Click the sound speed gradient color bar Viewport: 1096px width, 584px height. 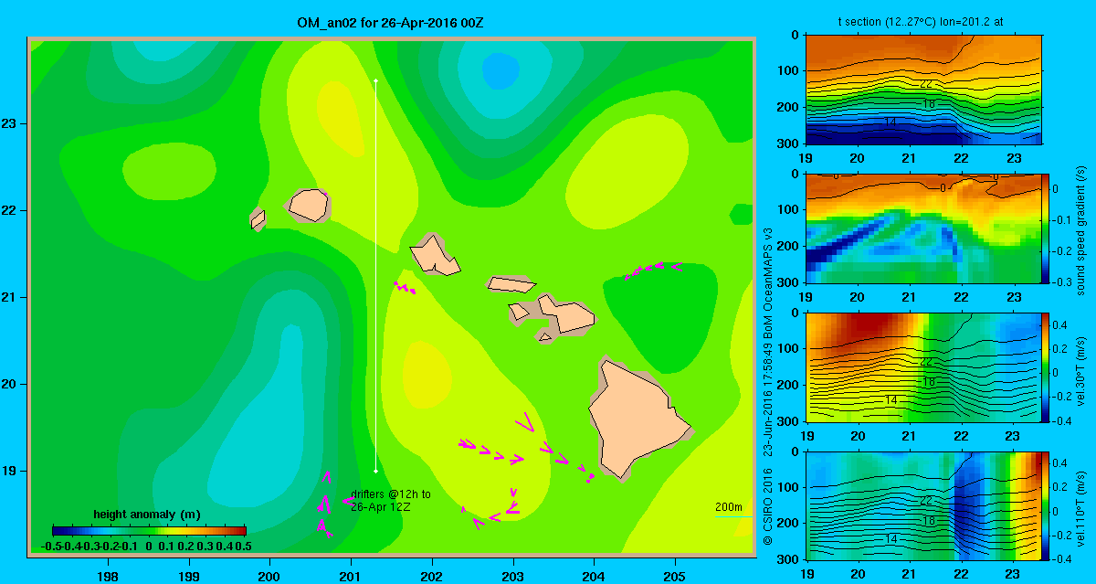[1046, 228]
